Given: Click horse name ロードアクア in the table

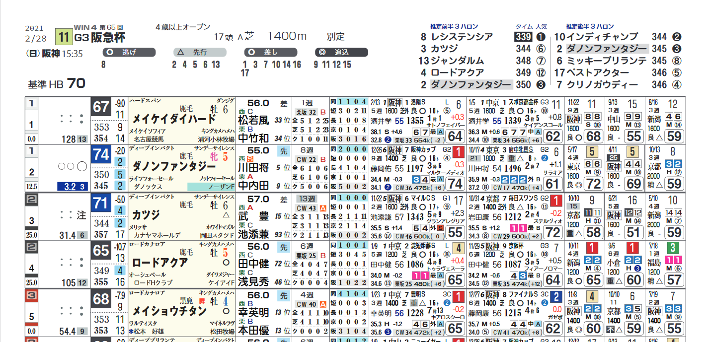Looking at the screenshot, I should [x=160, y=263].
